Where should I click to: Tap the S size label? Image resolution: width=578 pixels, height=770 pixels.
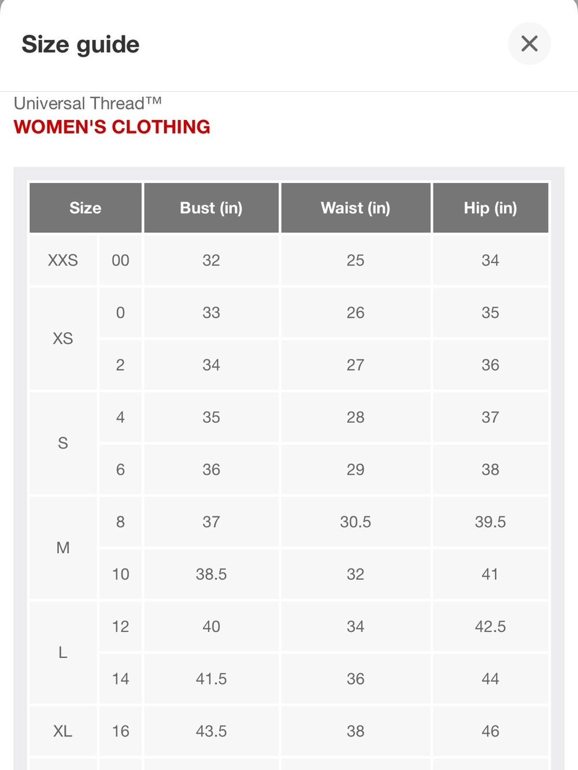pos(63,443)
